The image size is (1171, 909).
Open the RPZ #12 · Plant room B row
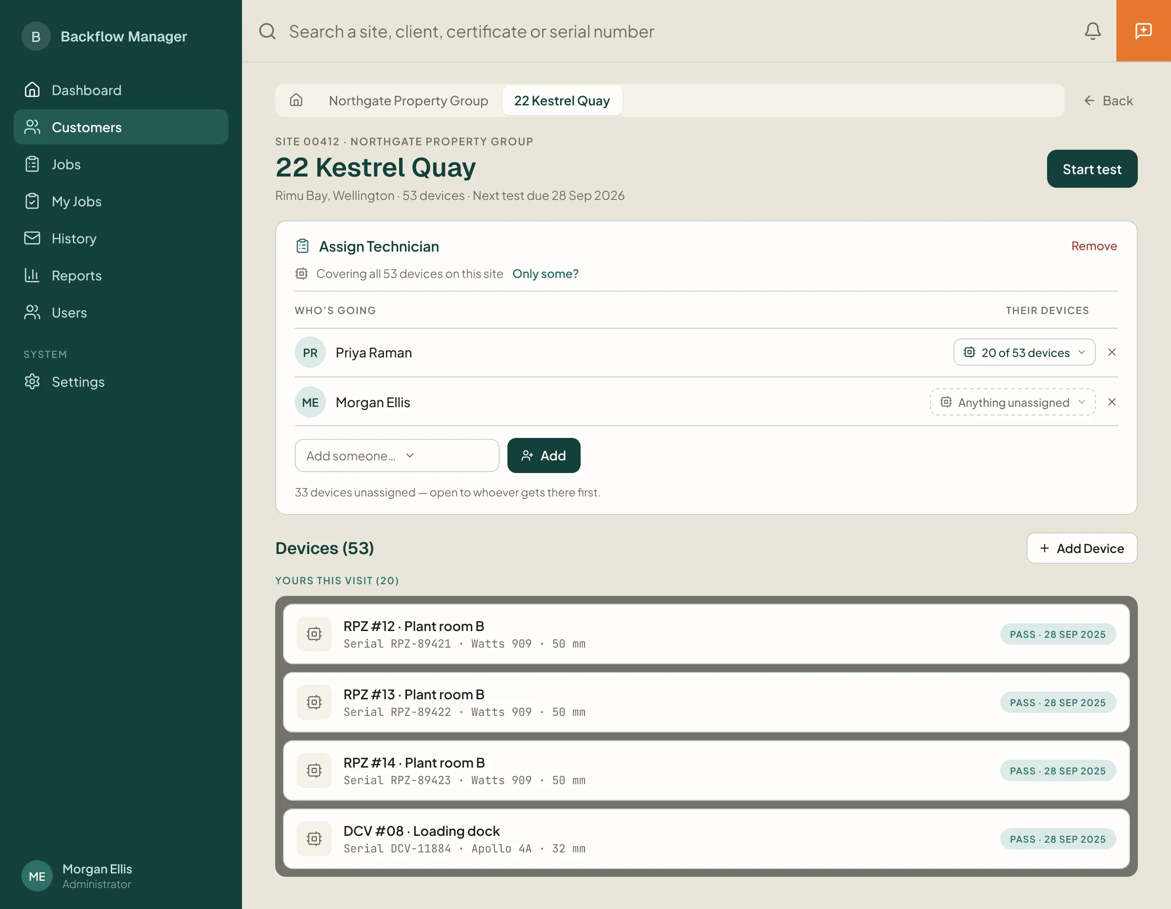pos(706,634)
